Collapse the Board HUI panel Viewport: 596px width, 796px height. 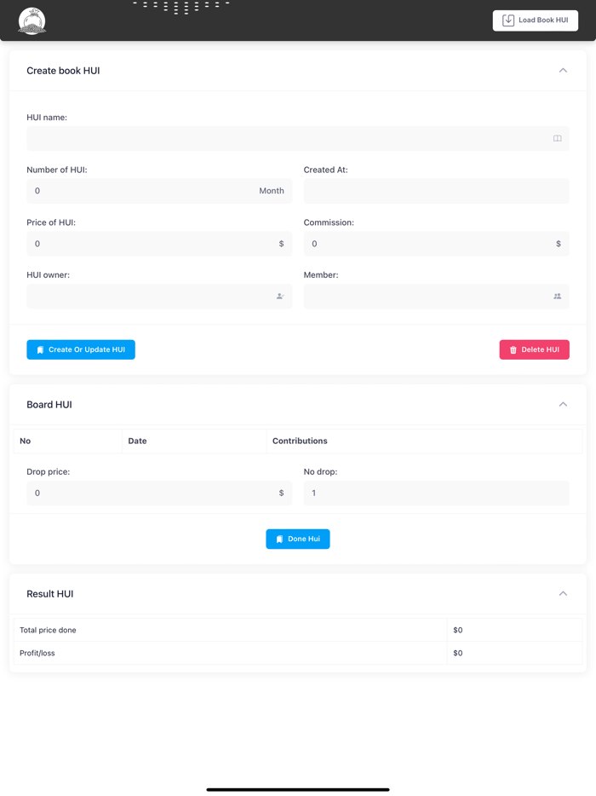[x=563, y=405]
